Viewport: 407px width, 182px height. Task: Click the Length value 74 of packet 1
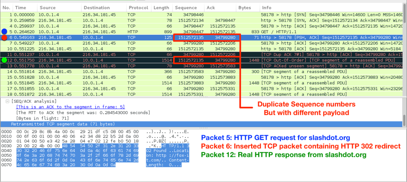(169, 15)
